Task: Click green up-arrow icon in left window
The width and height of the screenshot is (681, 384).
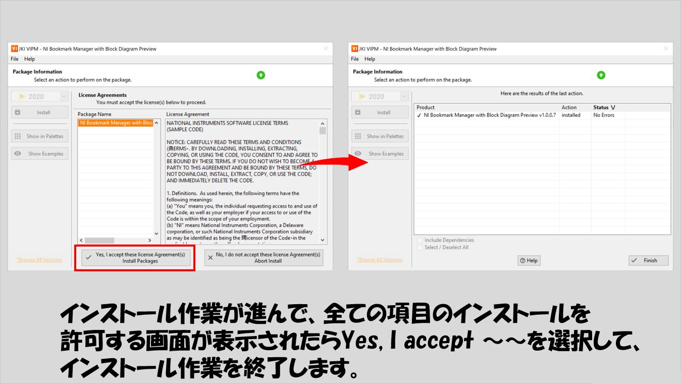Action: click(260, 75)
